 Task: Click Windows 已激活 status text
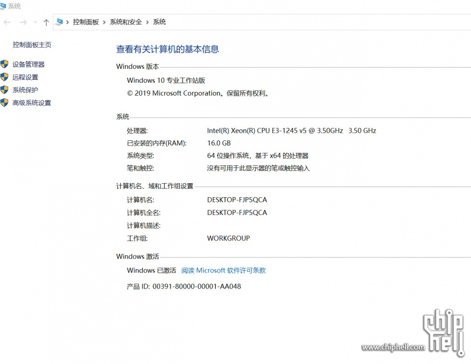tap(152, 271)
